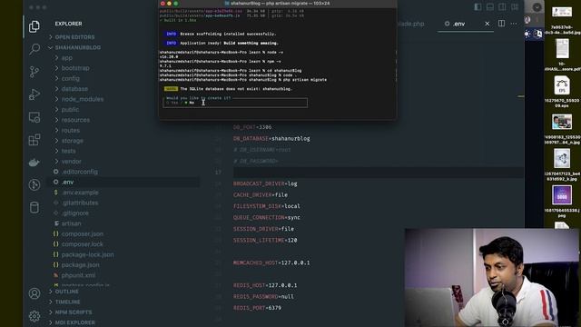Expand the bootstrap folder
The width and height of the screenshot is (581, 327).
75,68
